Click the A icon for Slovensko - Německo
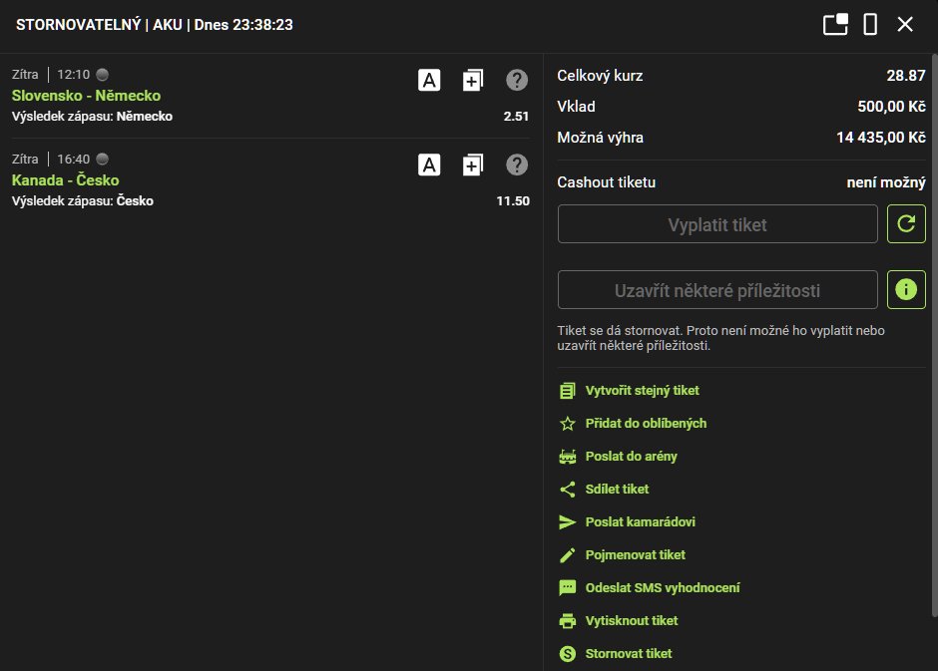Image resolution: width=938 pixels, height=671 pixels. click(429, 80)
